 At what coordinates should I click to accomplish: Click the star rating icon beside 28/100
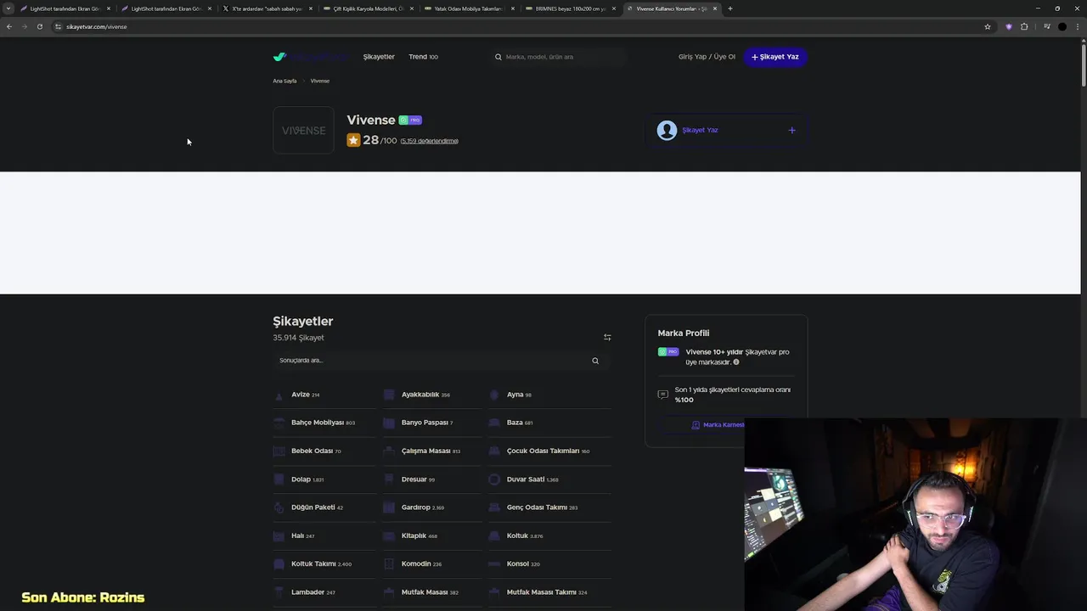353,140
